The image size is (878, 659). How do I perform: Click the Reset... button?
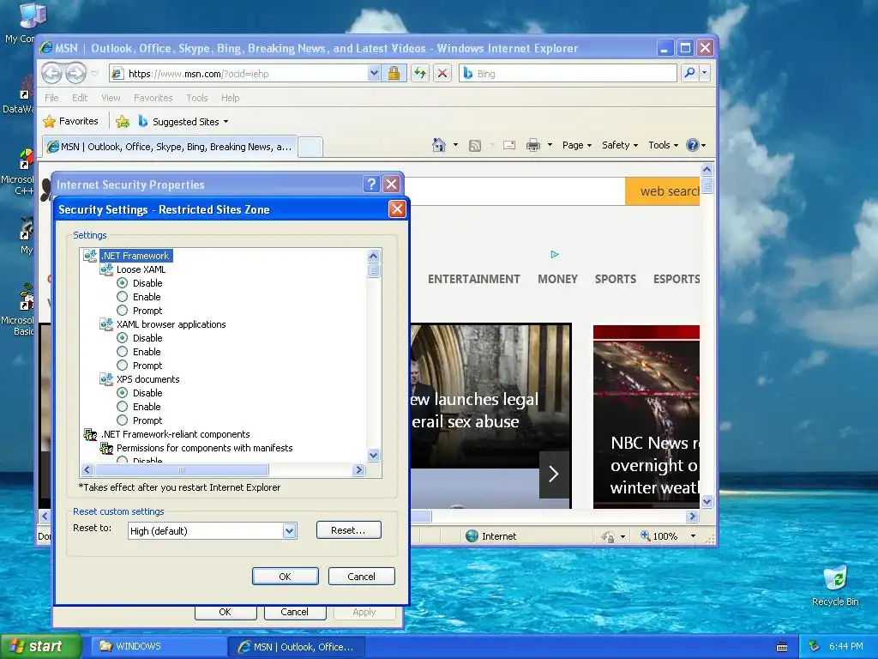coord(348,530)
